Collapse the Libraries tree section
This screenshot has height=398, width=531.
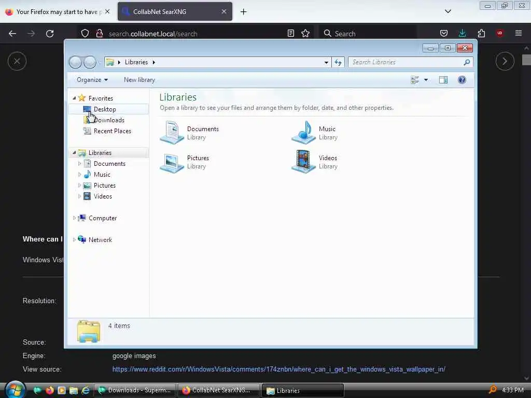tap(74, 153)
